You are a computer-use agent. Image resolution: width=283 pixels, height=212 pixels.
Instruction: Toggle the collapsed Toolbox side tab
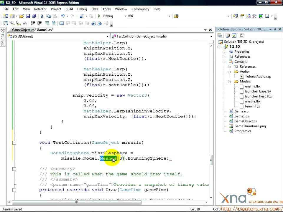(3, 37)
